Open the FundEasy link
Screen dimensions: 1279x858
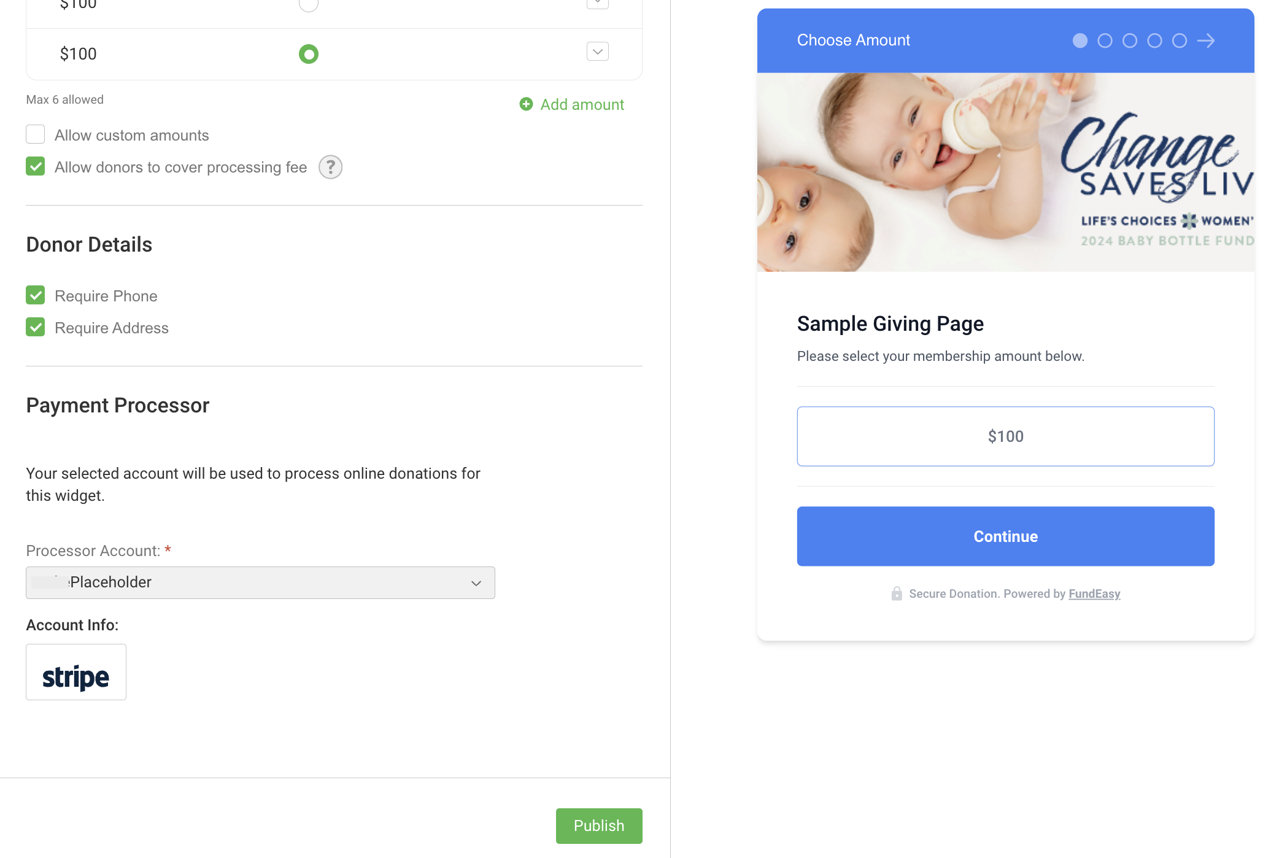tap(1094, 593)
